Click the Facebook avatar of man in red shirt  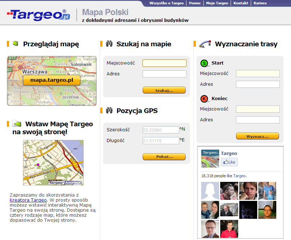pyautogui.click(x=229, y=229)
